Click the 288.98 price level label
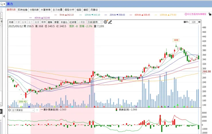Screen dimensions: 212x134 (x=207, y=71)
